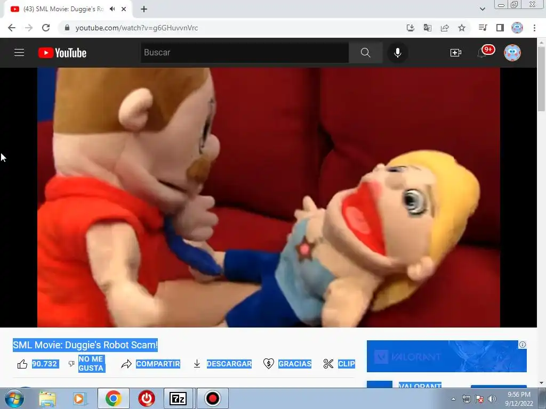Viewport: 546px width, 409px height.
Task: Click the 90.732 like count
Action: [45, 364]
